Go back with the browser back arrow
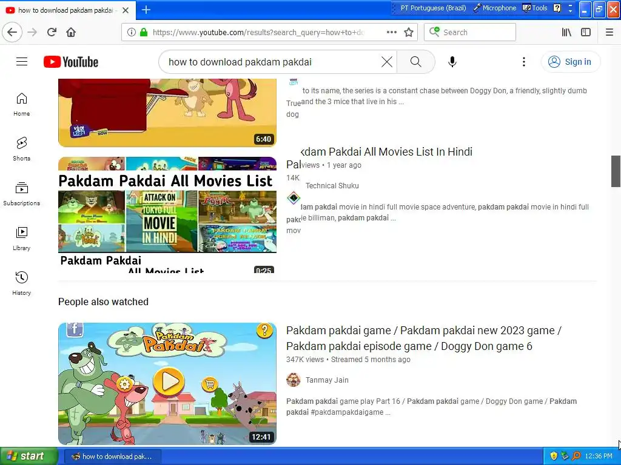The image size is (621, 465). pos(12,32)
